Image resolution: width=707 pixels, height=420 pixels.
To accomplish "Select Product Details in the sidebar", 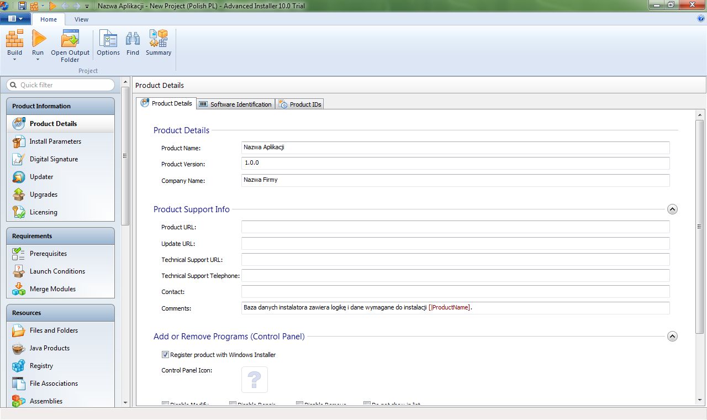I will 61,124.
